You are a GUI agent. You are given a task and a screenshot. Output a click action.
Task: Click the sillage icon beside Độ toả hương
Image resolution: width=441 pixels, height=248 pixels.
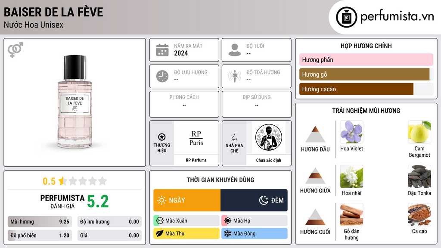point(235,76)
